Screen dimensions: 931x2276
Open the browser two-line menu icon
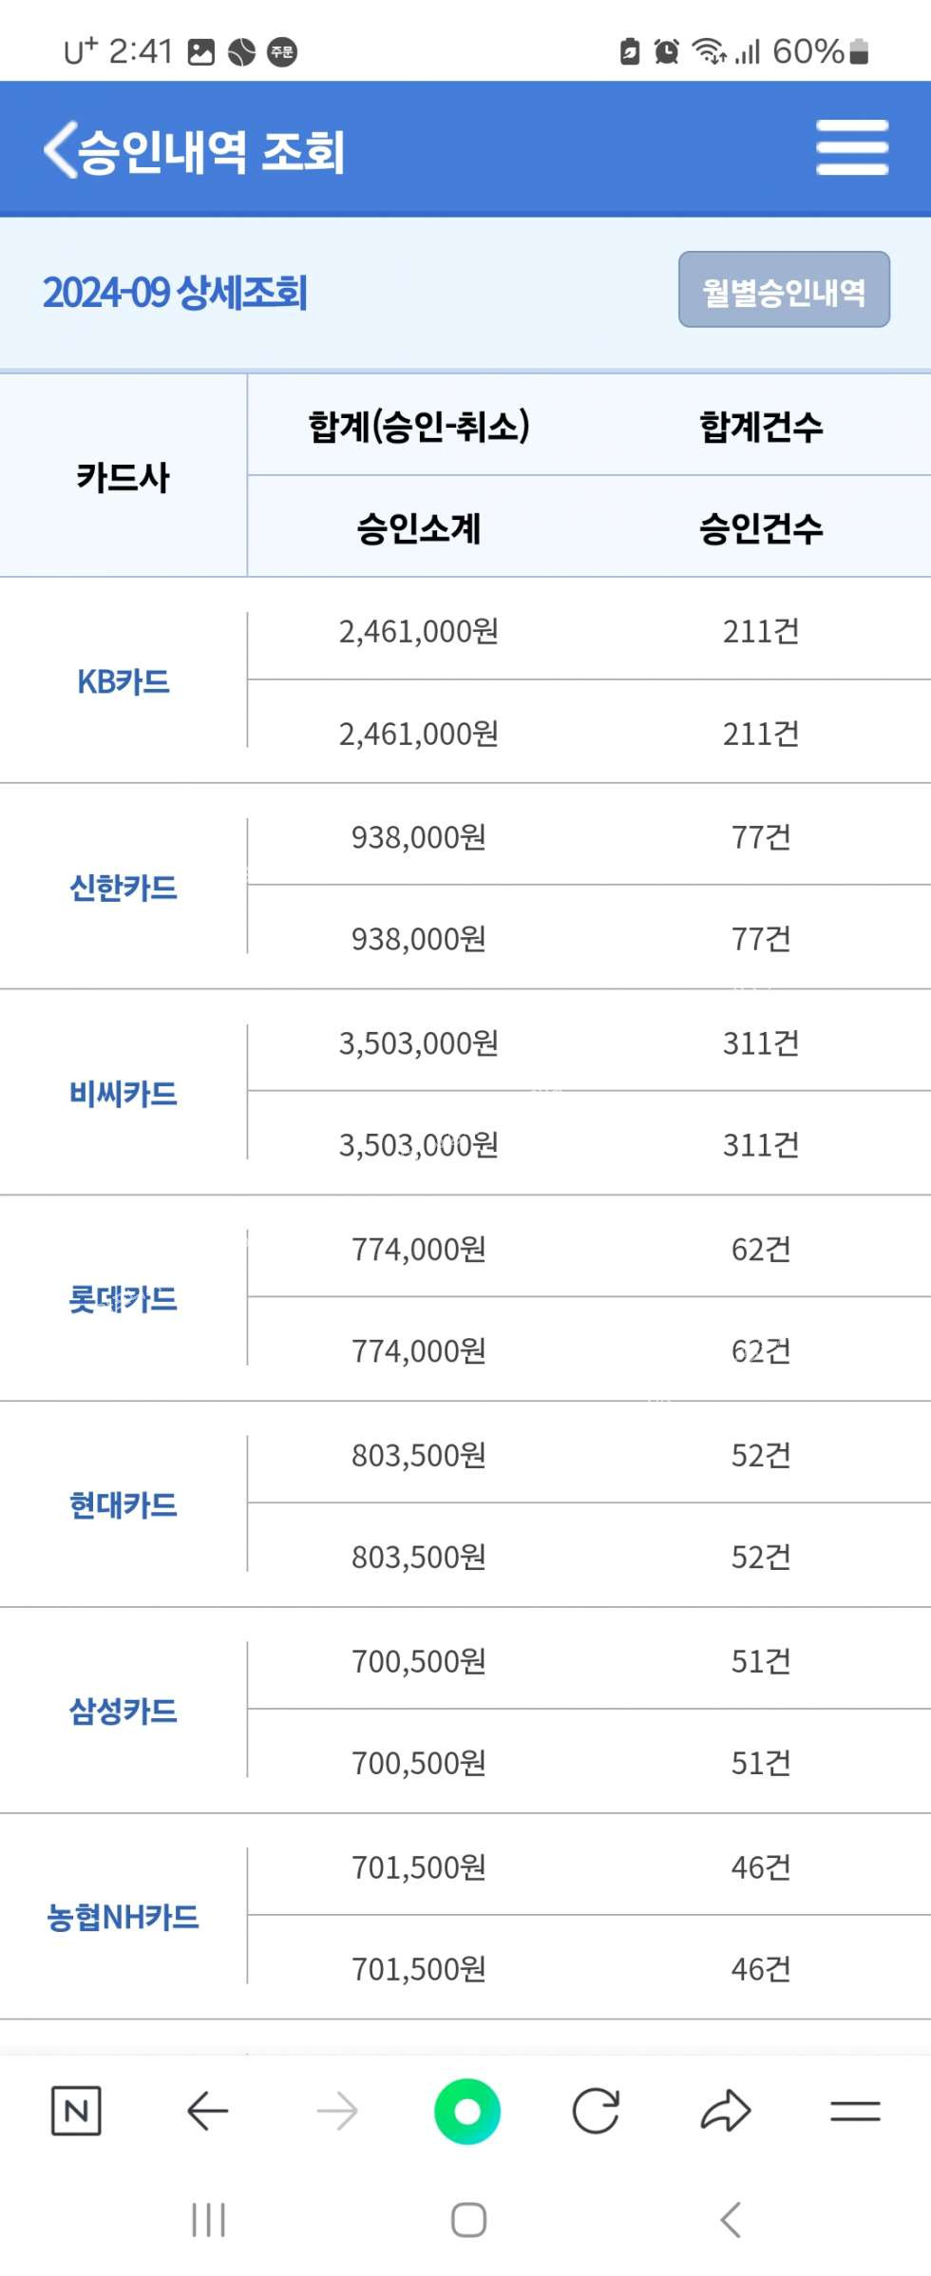tap(855, 2111)
